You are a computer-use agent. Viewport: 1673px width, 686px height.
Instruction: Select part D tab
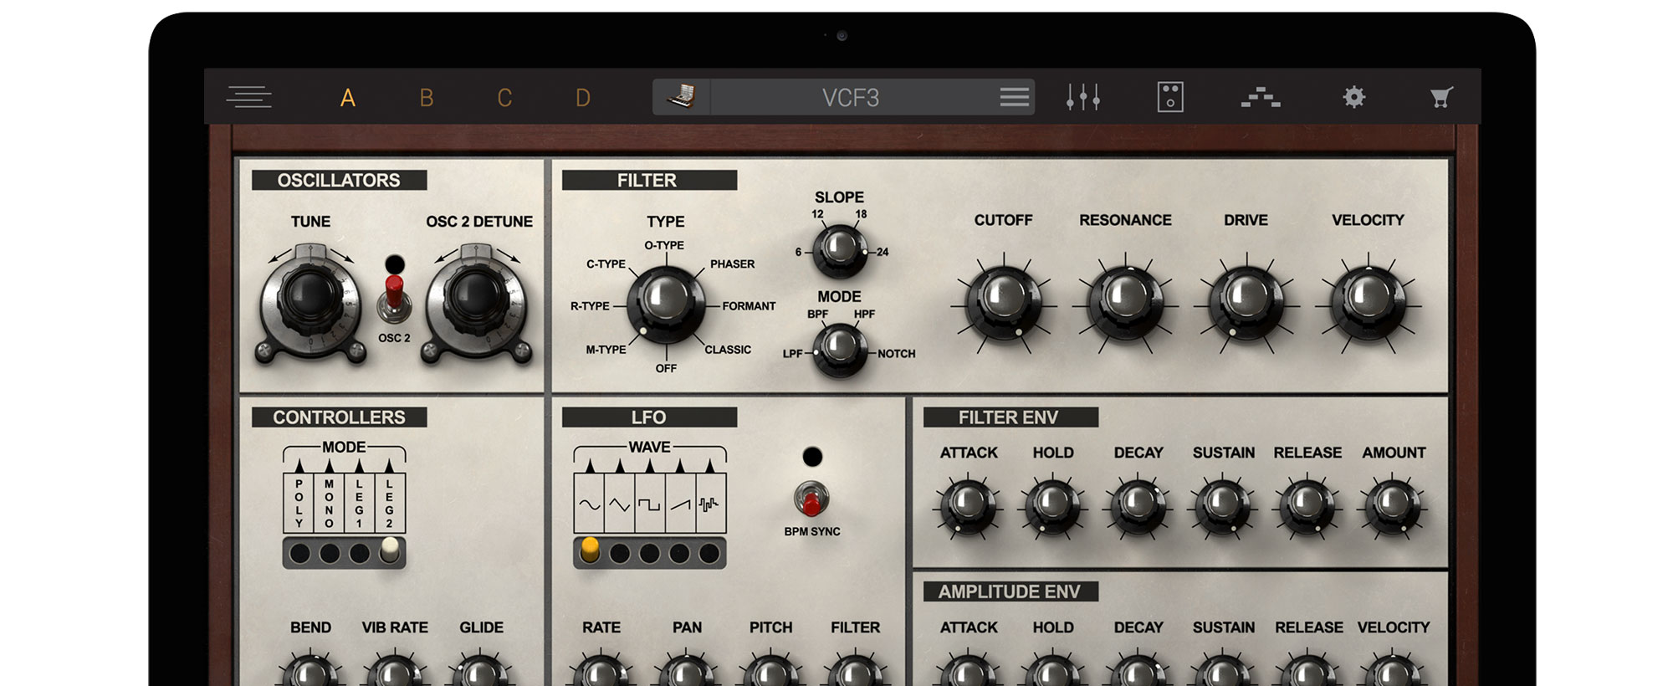tap(583, 98)
